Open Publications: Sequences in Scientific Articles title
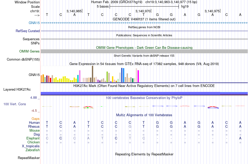248x164 pixels. 144,35
